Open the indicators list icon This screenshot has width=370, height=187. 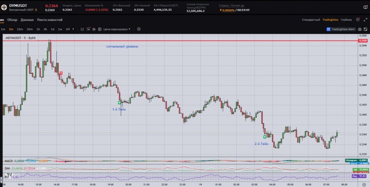point(88,29)
